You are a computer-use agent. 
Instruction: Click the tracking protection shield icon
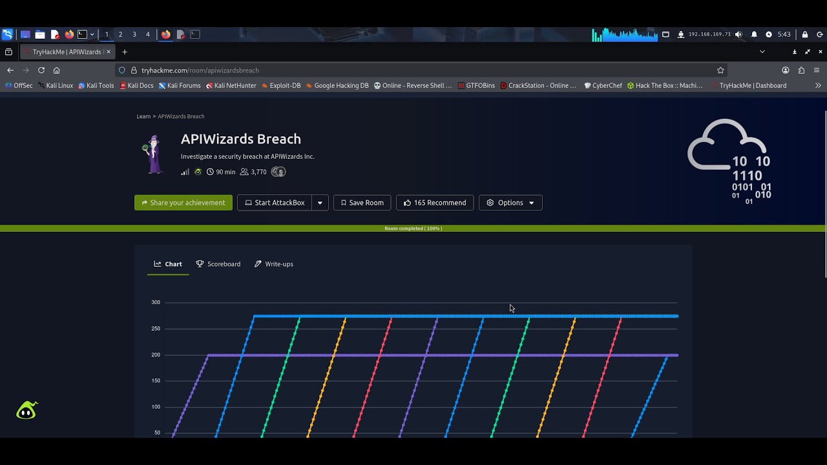[x=121, y=70]
